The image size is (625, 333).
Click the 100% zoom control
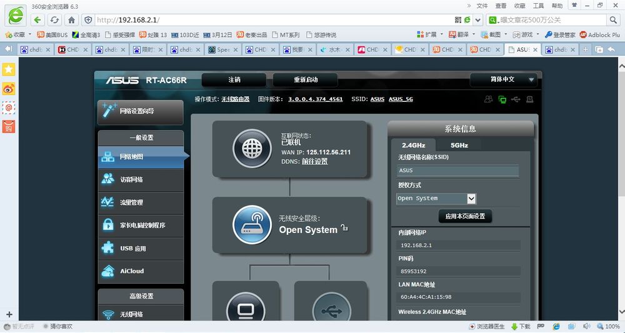click(608, 327)
